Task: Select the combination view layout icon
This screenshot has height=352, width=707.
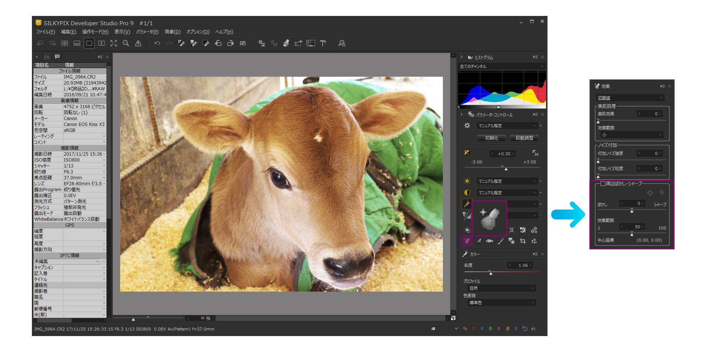Action: click(77, 43)
